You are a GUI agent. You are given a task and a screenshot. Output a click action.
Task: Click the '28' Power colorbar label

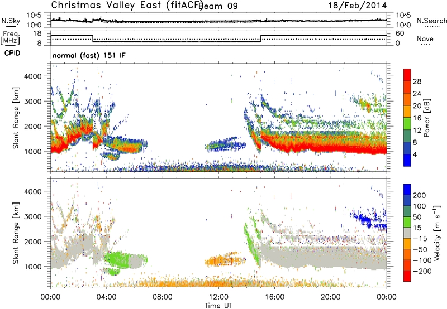(x=417, y=81)
